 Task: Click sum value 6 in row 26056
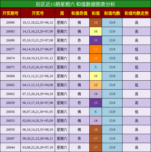pos(96,112)
